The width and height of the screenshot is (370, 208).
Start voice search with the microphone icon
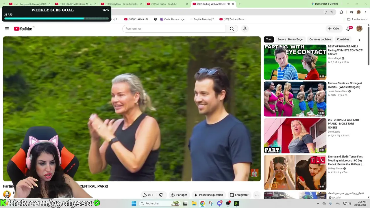point(245,29)
